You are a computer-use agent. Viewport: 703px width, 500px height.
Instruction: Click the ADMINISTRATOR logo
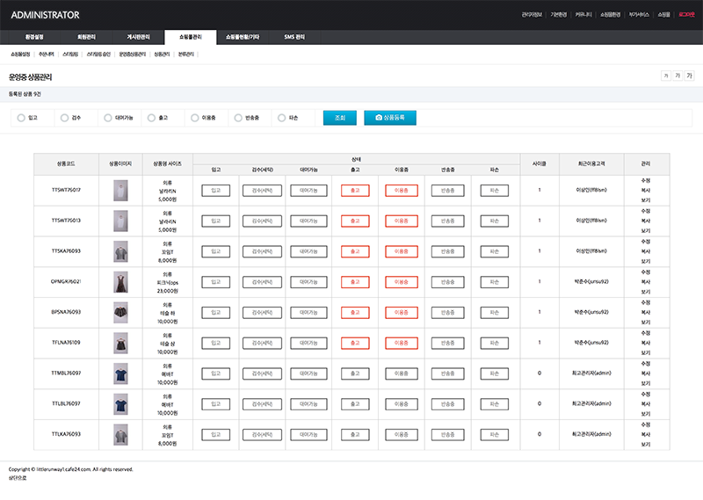pyautogui.click(x=45, y=15)
